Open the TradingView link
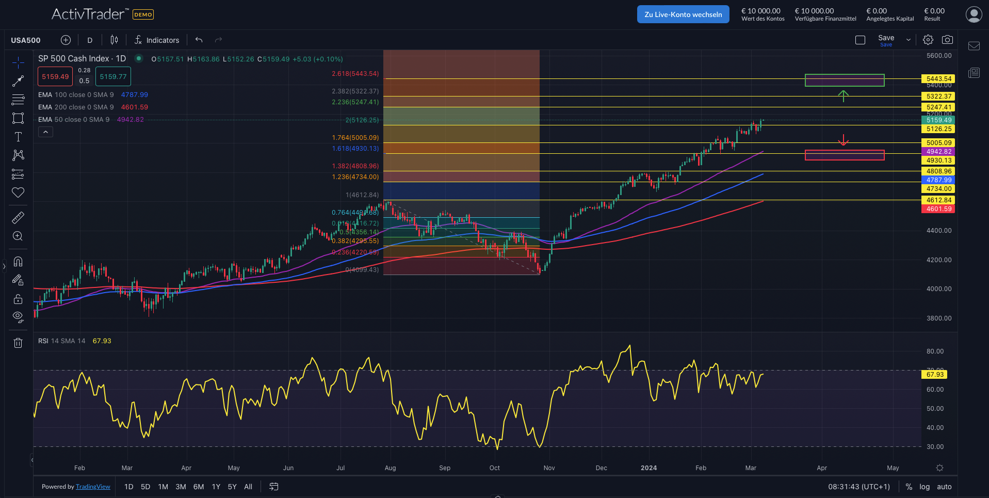 (93, 486)
